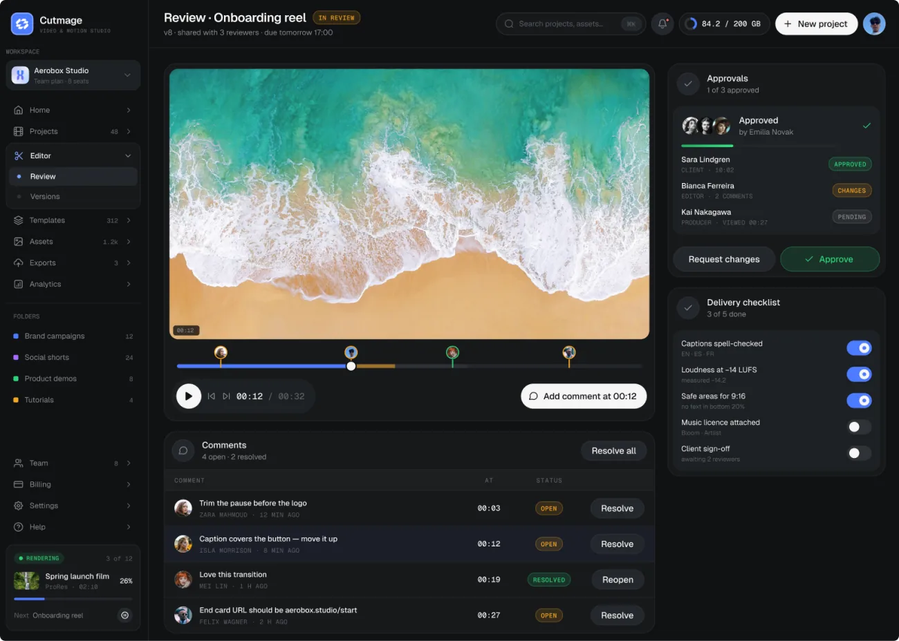Screen dimensions: 899x641
Task: Click the play button in the player
Action: pyautogui.click(x=188, y=396)
